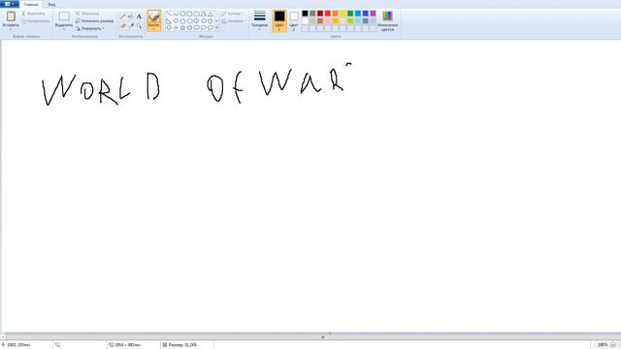Switch to the Вид ribbon tab

[51, 4]
